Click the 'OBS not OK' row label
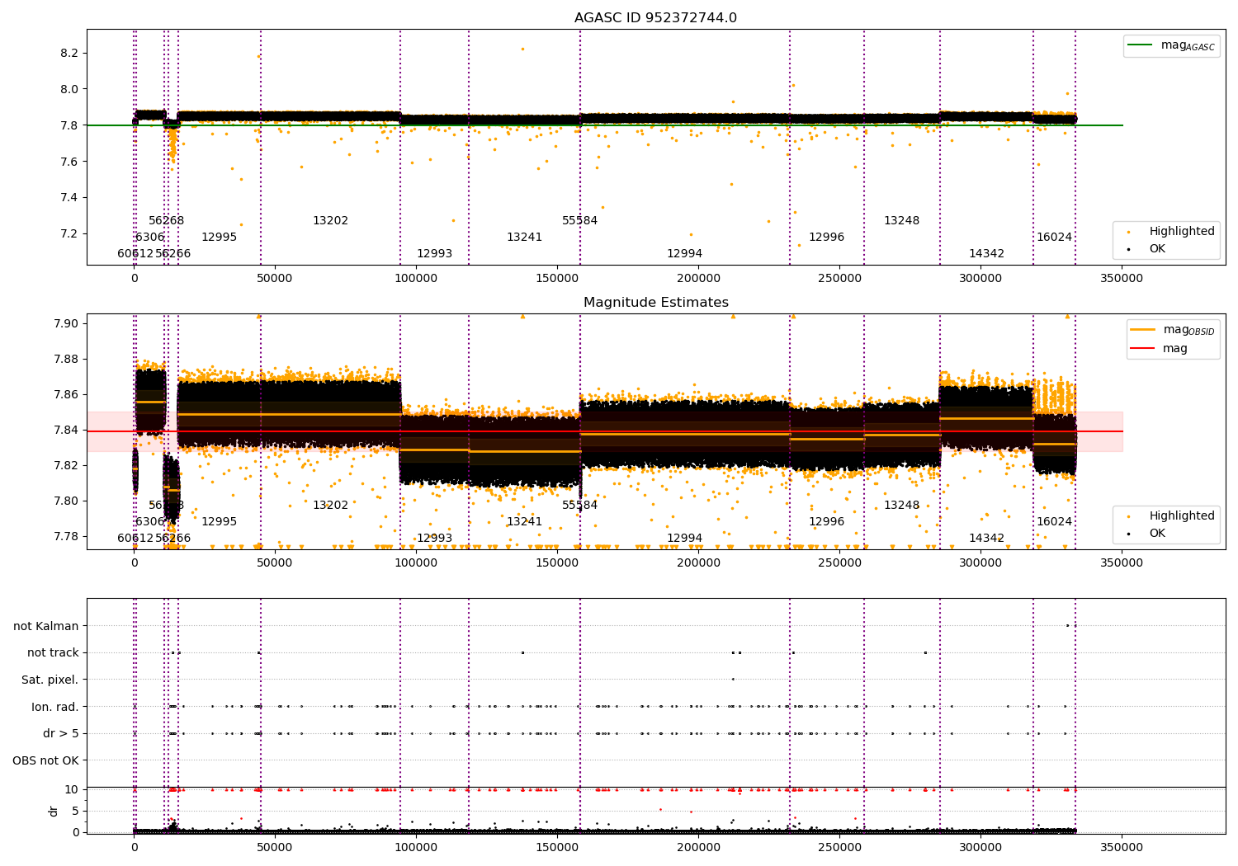Screen dimensions: 1238x866 coord(46,760)
